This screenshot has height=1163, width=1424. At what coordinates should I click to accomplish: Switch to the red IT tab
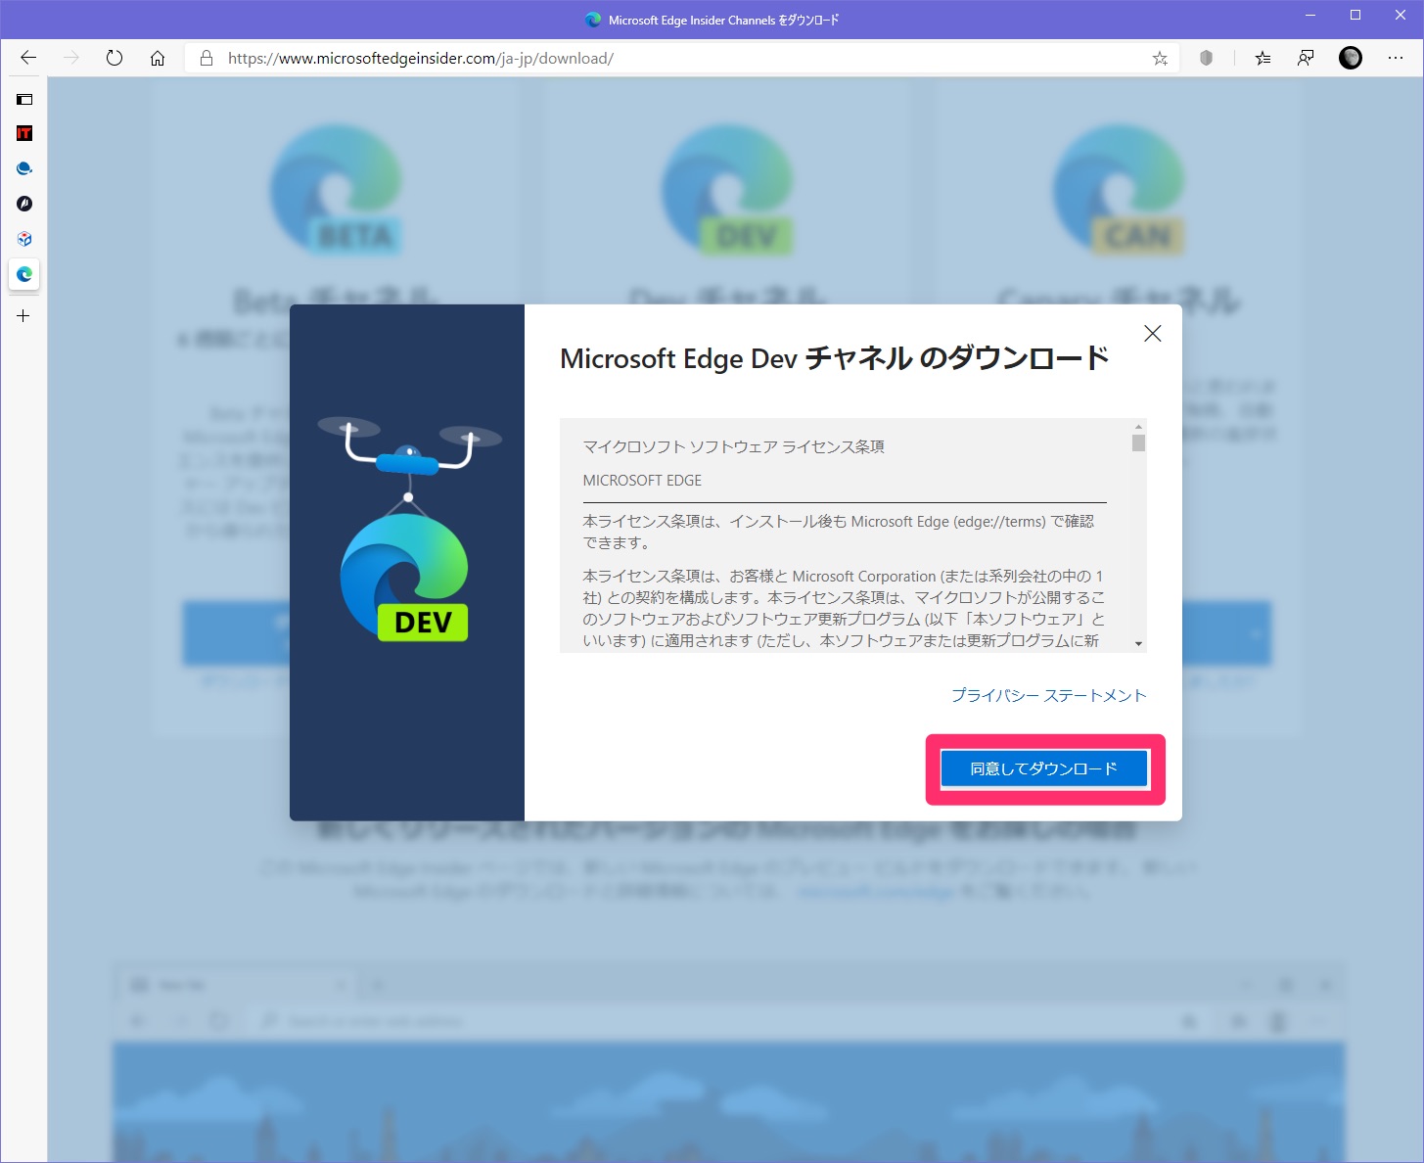pyautogui.click(x=24, y=133)
